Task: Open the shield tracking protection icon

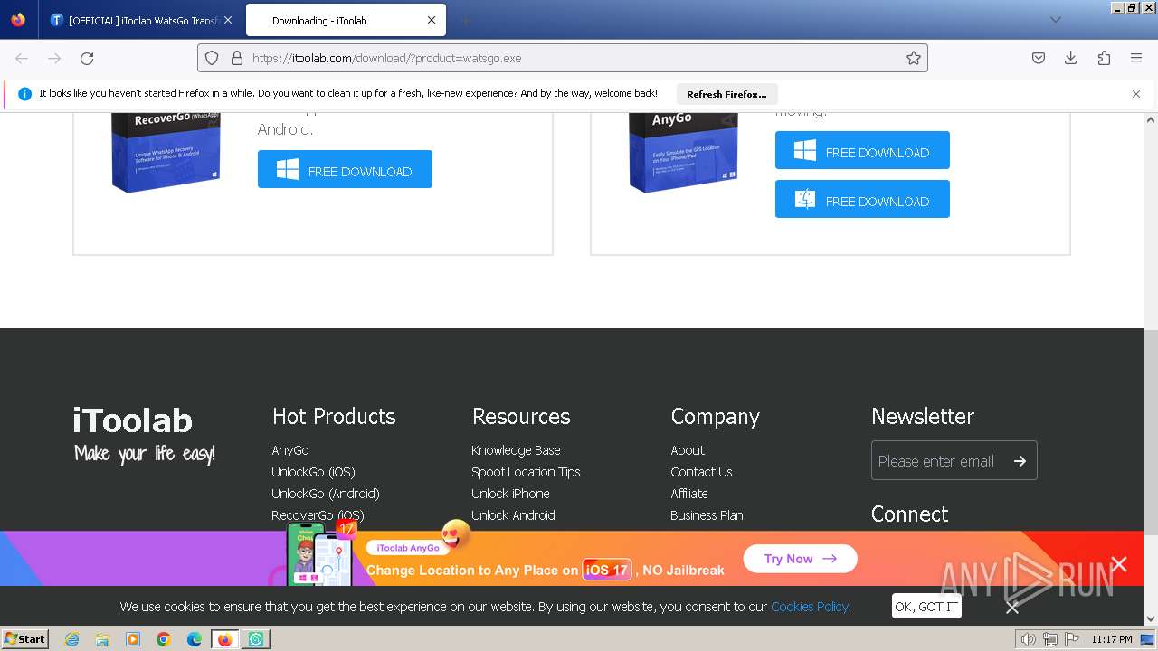Action: (x=212, y=58)
